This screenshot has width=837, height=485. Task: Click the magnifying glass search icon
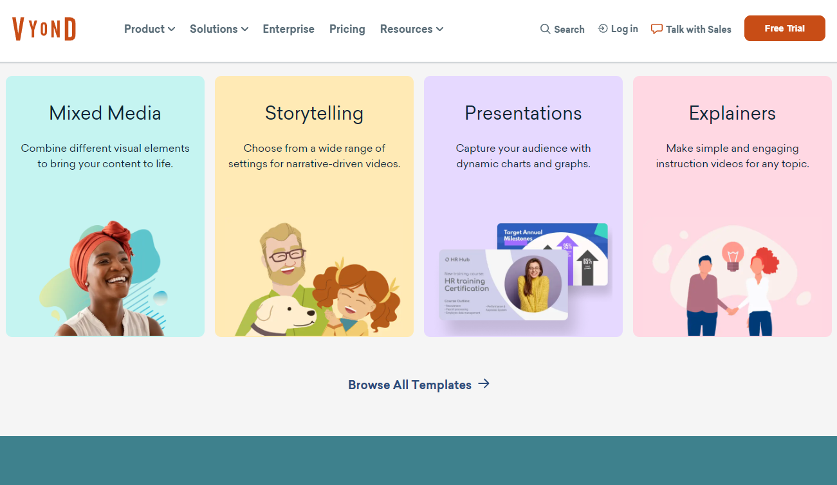[545, 29]
